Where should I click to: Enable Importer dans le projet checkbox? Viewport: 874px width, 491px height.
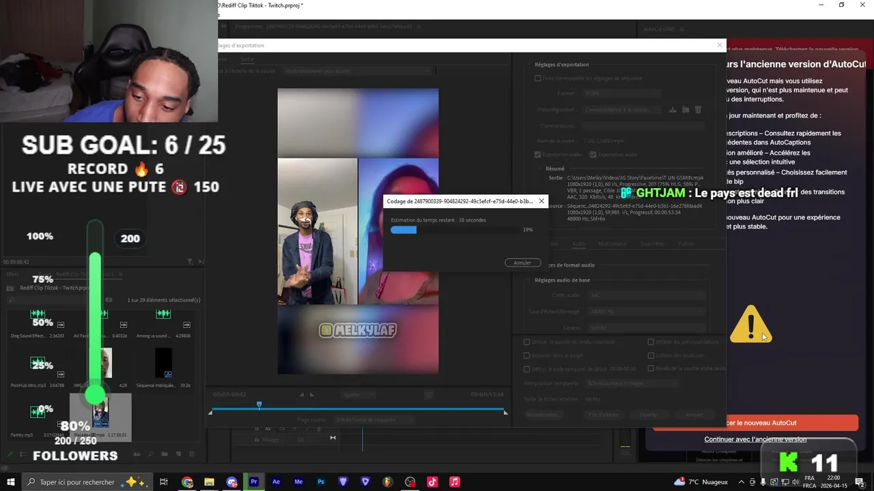pos(526,355)
